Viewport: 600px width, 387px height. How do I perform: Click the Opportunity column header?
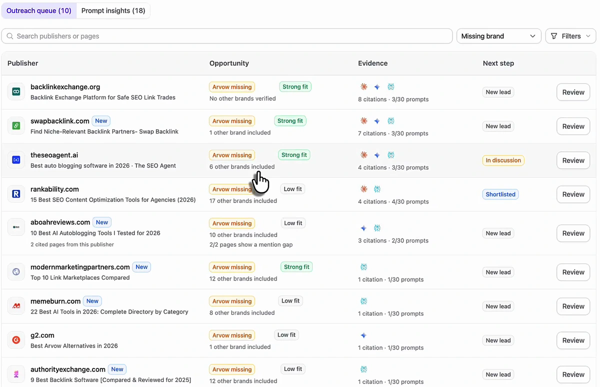click(x=229, y=63)
